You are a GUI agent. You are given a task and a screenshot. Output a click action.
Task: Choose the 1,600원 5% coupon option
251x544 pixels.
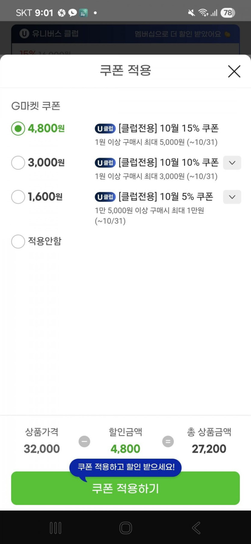point(18,197)
